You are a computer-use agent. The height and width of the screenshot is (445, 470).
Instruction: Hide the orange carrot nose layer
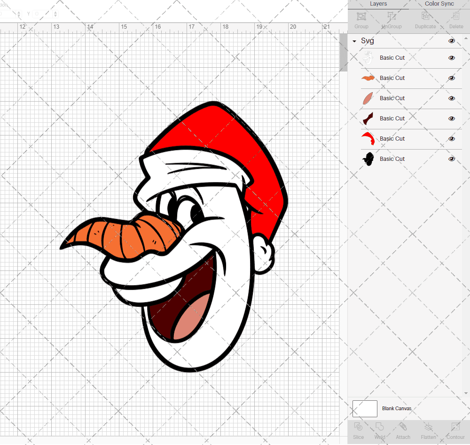(x=451, y=78)
